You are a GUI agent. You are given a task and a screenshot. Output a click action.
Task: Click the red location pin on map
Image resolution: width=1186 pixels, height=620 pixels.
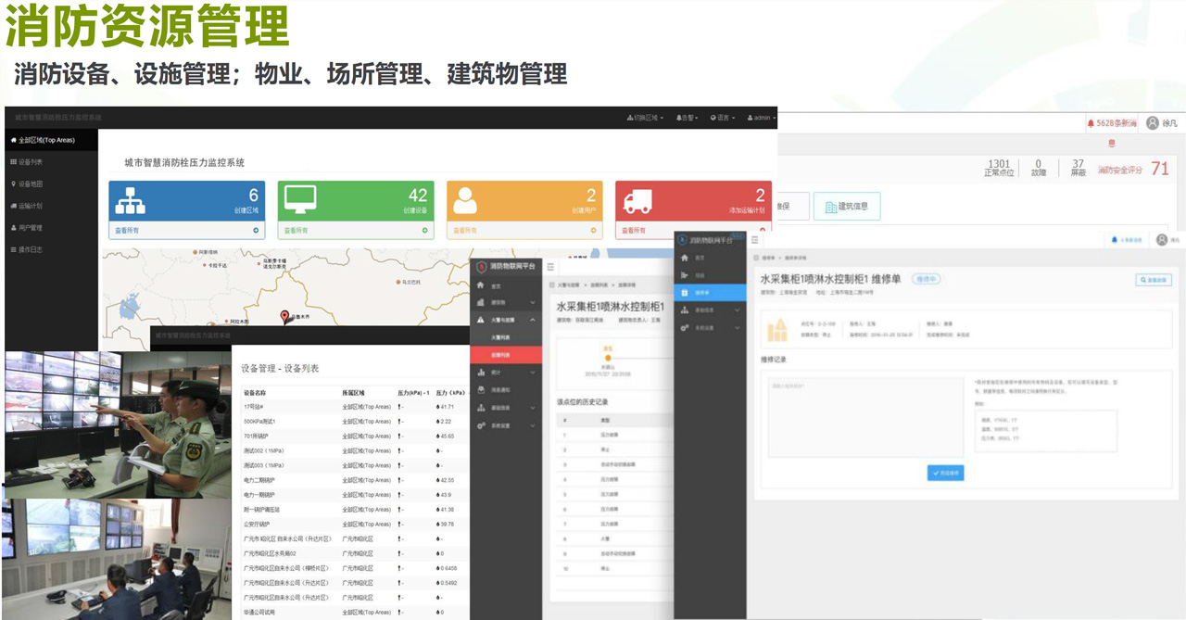pos(285,316)
